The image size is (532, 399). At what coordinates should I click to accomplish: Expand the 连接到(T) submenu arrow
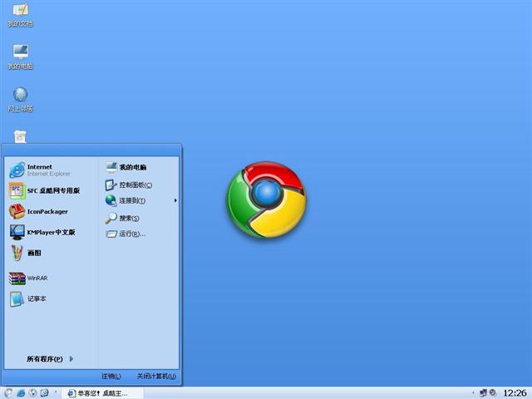coord(175,200)
